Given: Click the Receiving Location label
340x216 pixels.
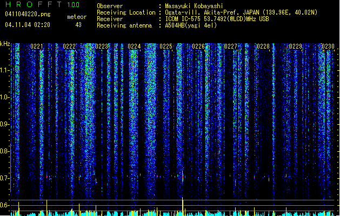Looking at the screenshot, I should (x=126, y=12).
